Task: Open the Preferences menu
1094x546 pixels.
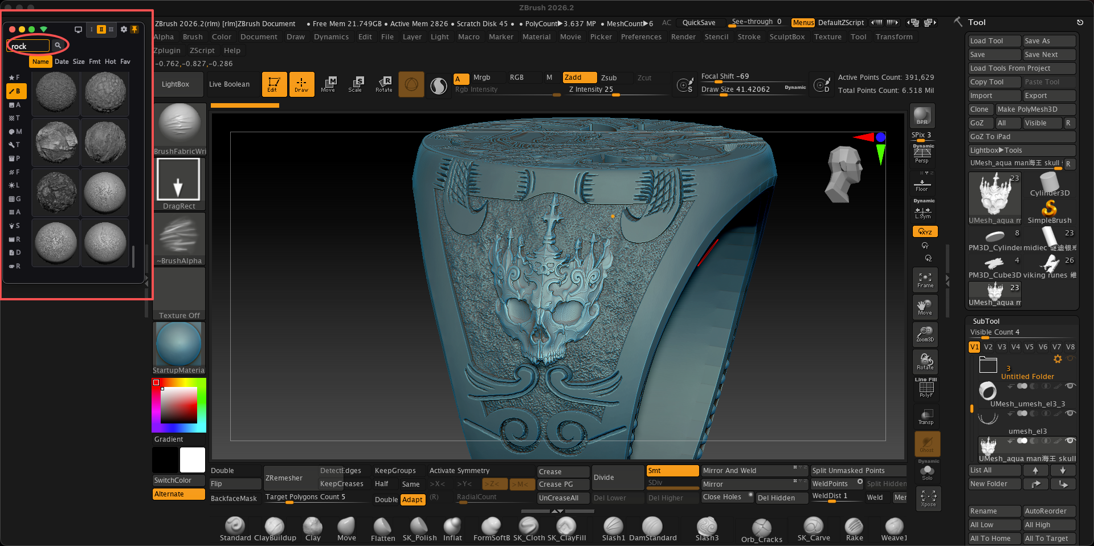Action: (641, 36)
